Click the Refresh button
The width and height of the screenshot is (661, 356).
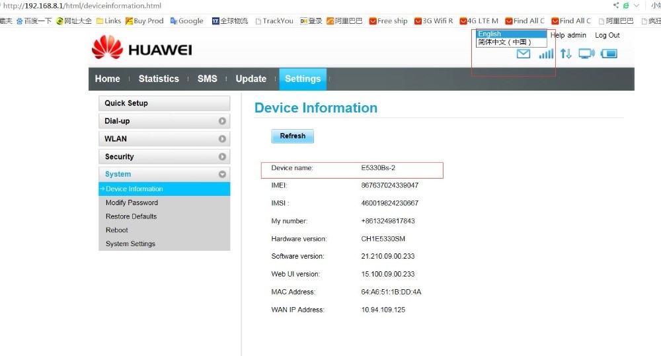point(293,136)
